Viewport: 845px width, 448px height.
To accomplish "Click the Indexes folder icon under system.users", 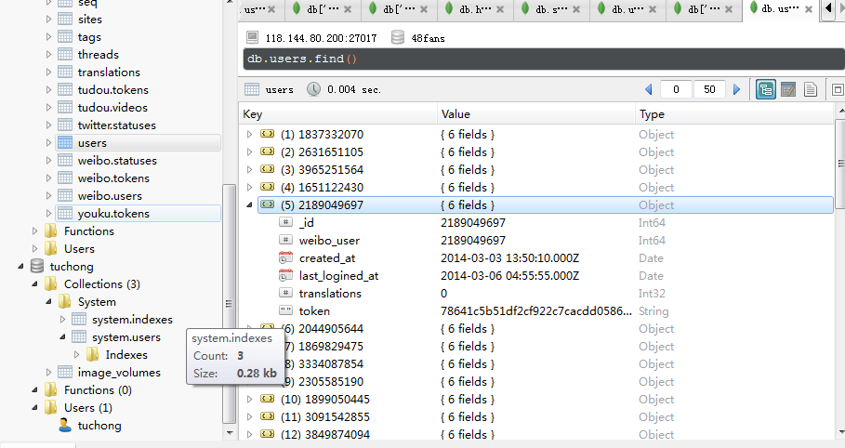I will tap(93, 354).
